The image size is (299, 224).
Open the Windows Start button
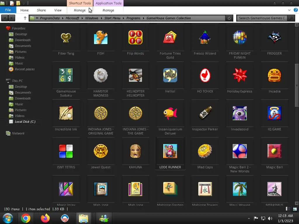[8, 218]
